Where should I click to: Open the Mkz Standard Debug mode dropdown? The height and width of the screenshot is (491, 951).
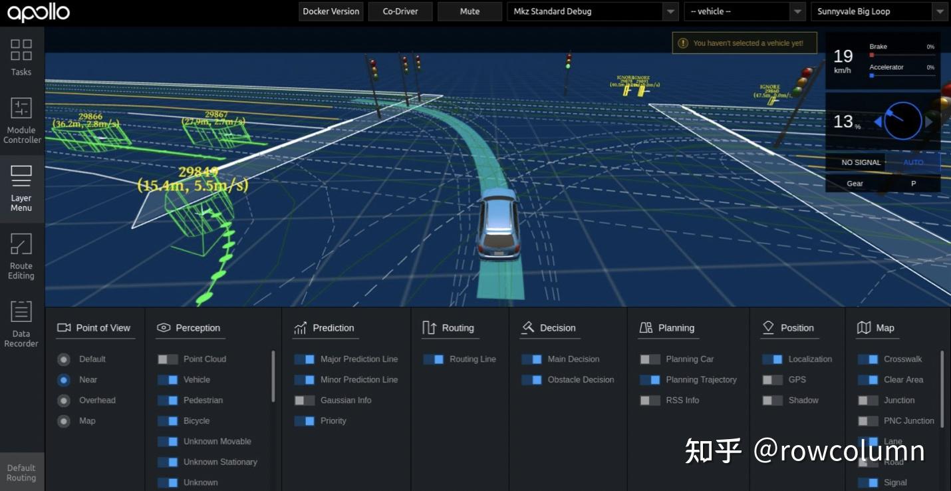tap(593, 11)
